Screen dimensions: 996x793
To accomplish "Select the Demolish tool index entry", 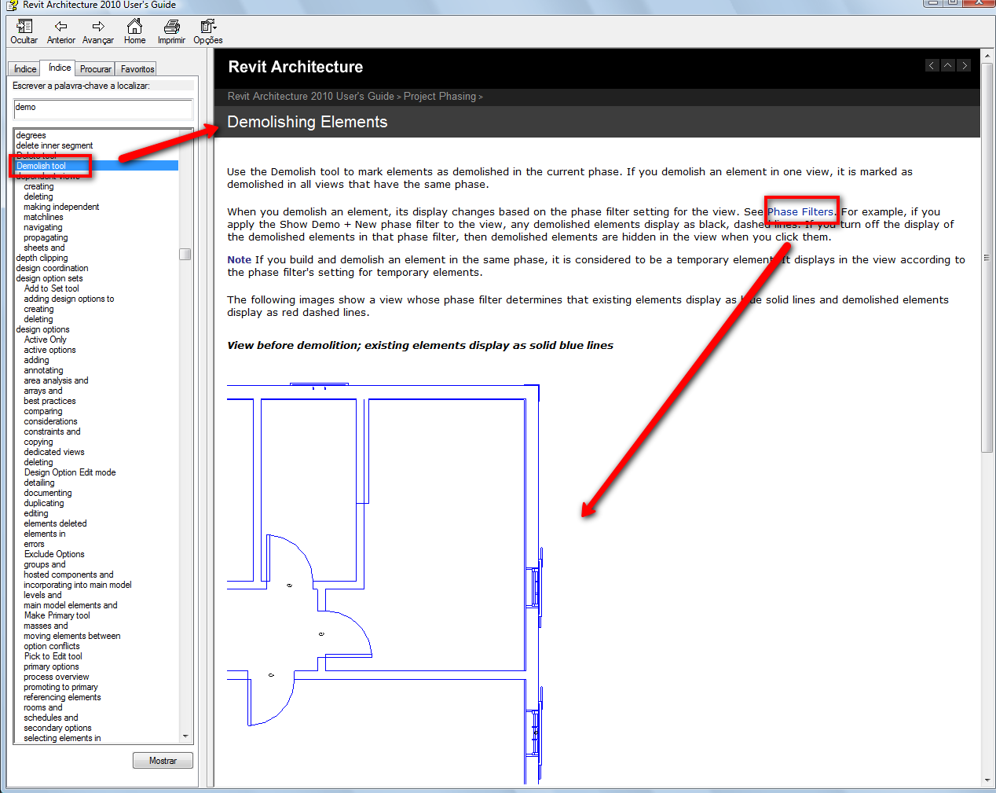I will [41, 166].
